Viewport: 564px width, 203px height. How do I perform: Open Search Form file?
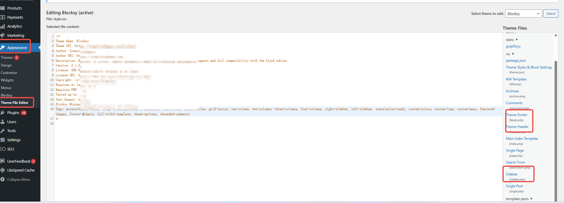pyautogui.click(x=515, y=162)
